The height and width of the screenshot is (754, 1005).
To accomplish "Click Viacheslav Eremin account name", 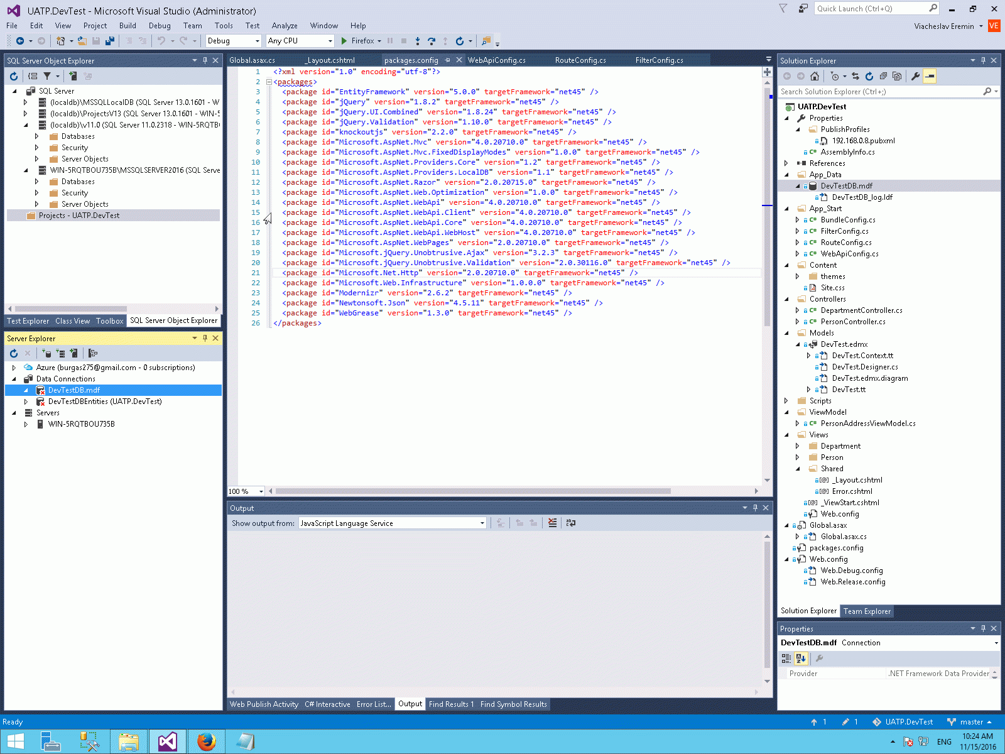I will click(x=944, y=26).
